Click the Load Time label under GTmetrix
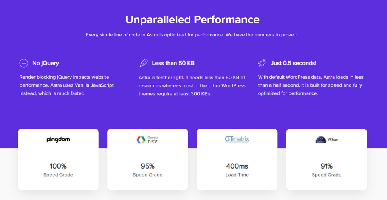 pos(237,175)
